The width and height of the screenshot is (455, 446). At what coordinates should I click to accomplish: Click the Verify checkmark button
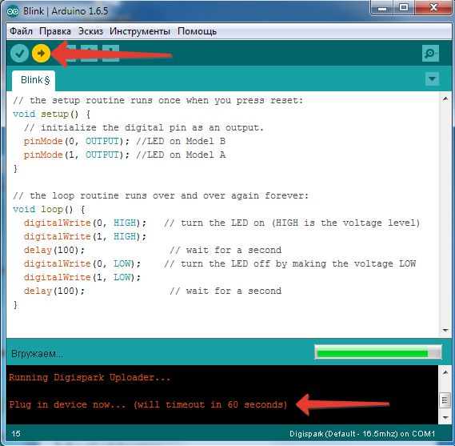pyautogui.click(x=19, y=54)
